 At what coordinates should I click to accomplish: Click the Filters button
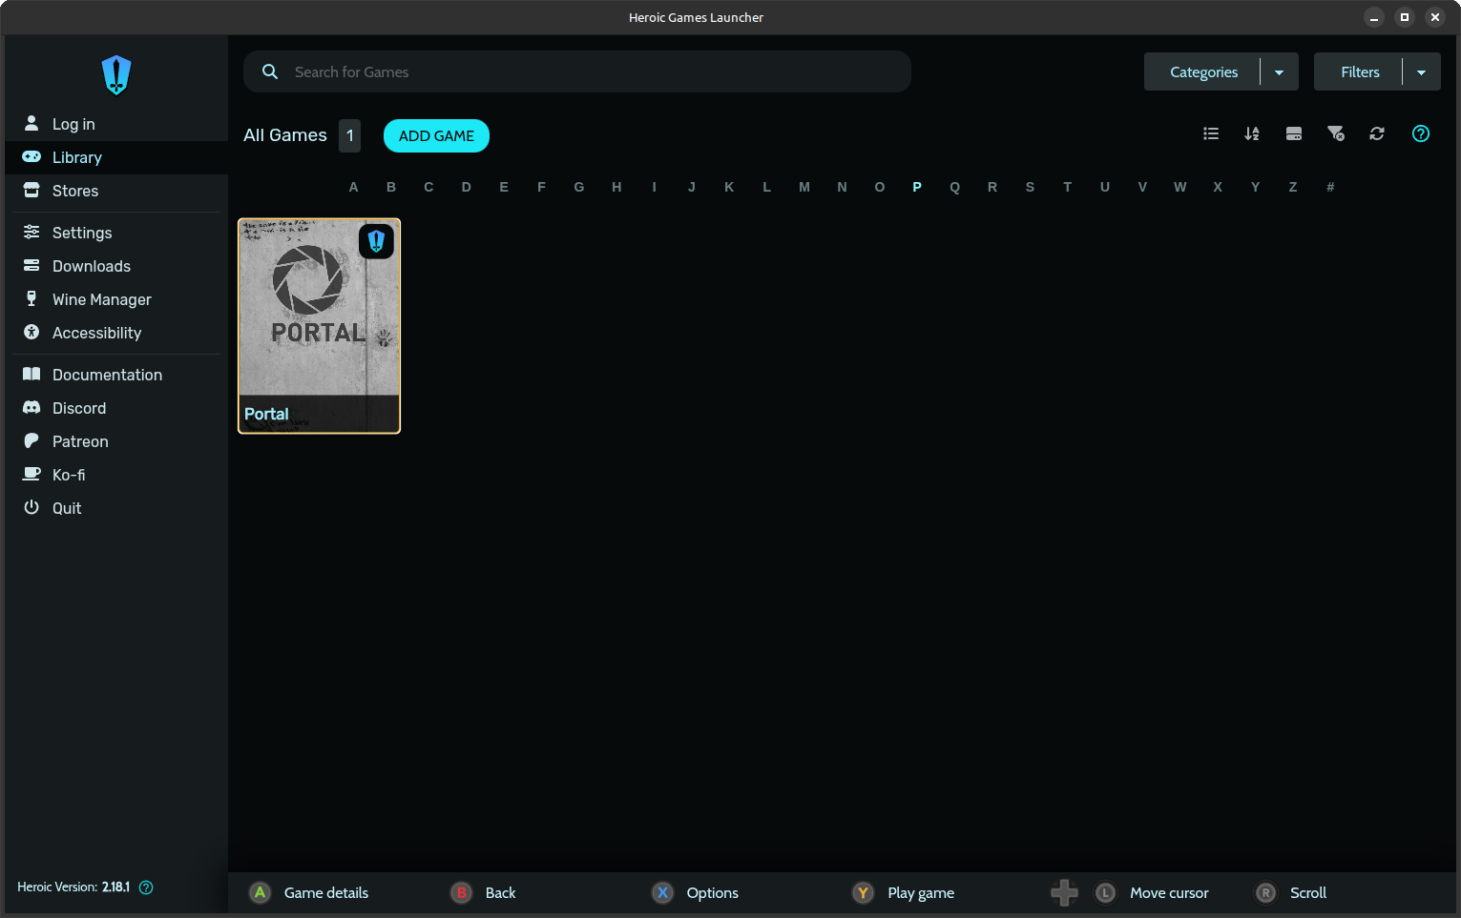(1360, 71)
